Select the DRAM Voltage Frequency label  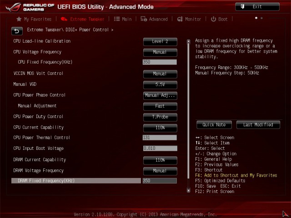(38, 171)
